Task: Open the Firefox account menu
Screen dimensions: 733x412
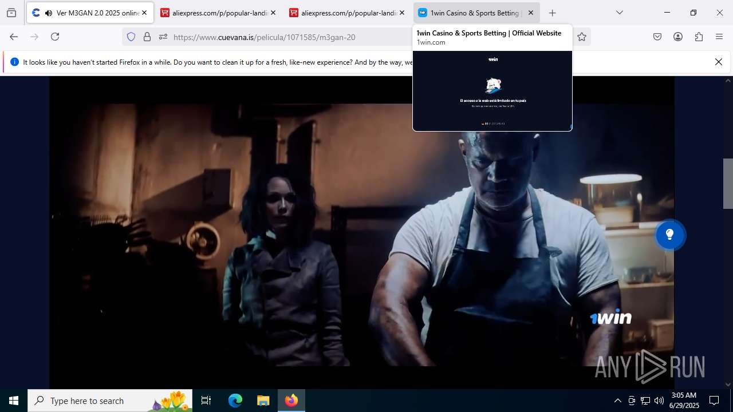Action: 678,37
